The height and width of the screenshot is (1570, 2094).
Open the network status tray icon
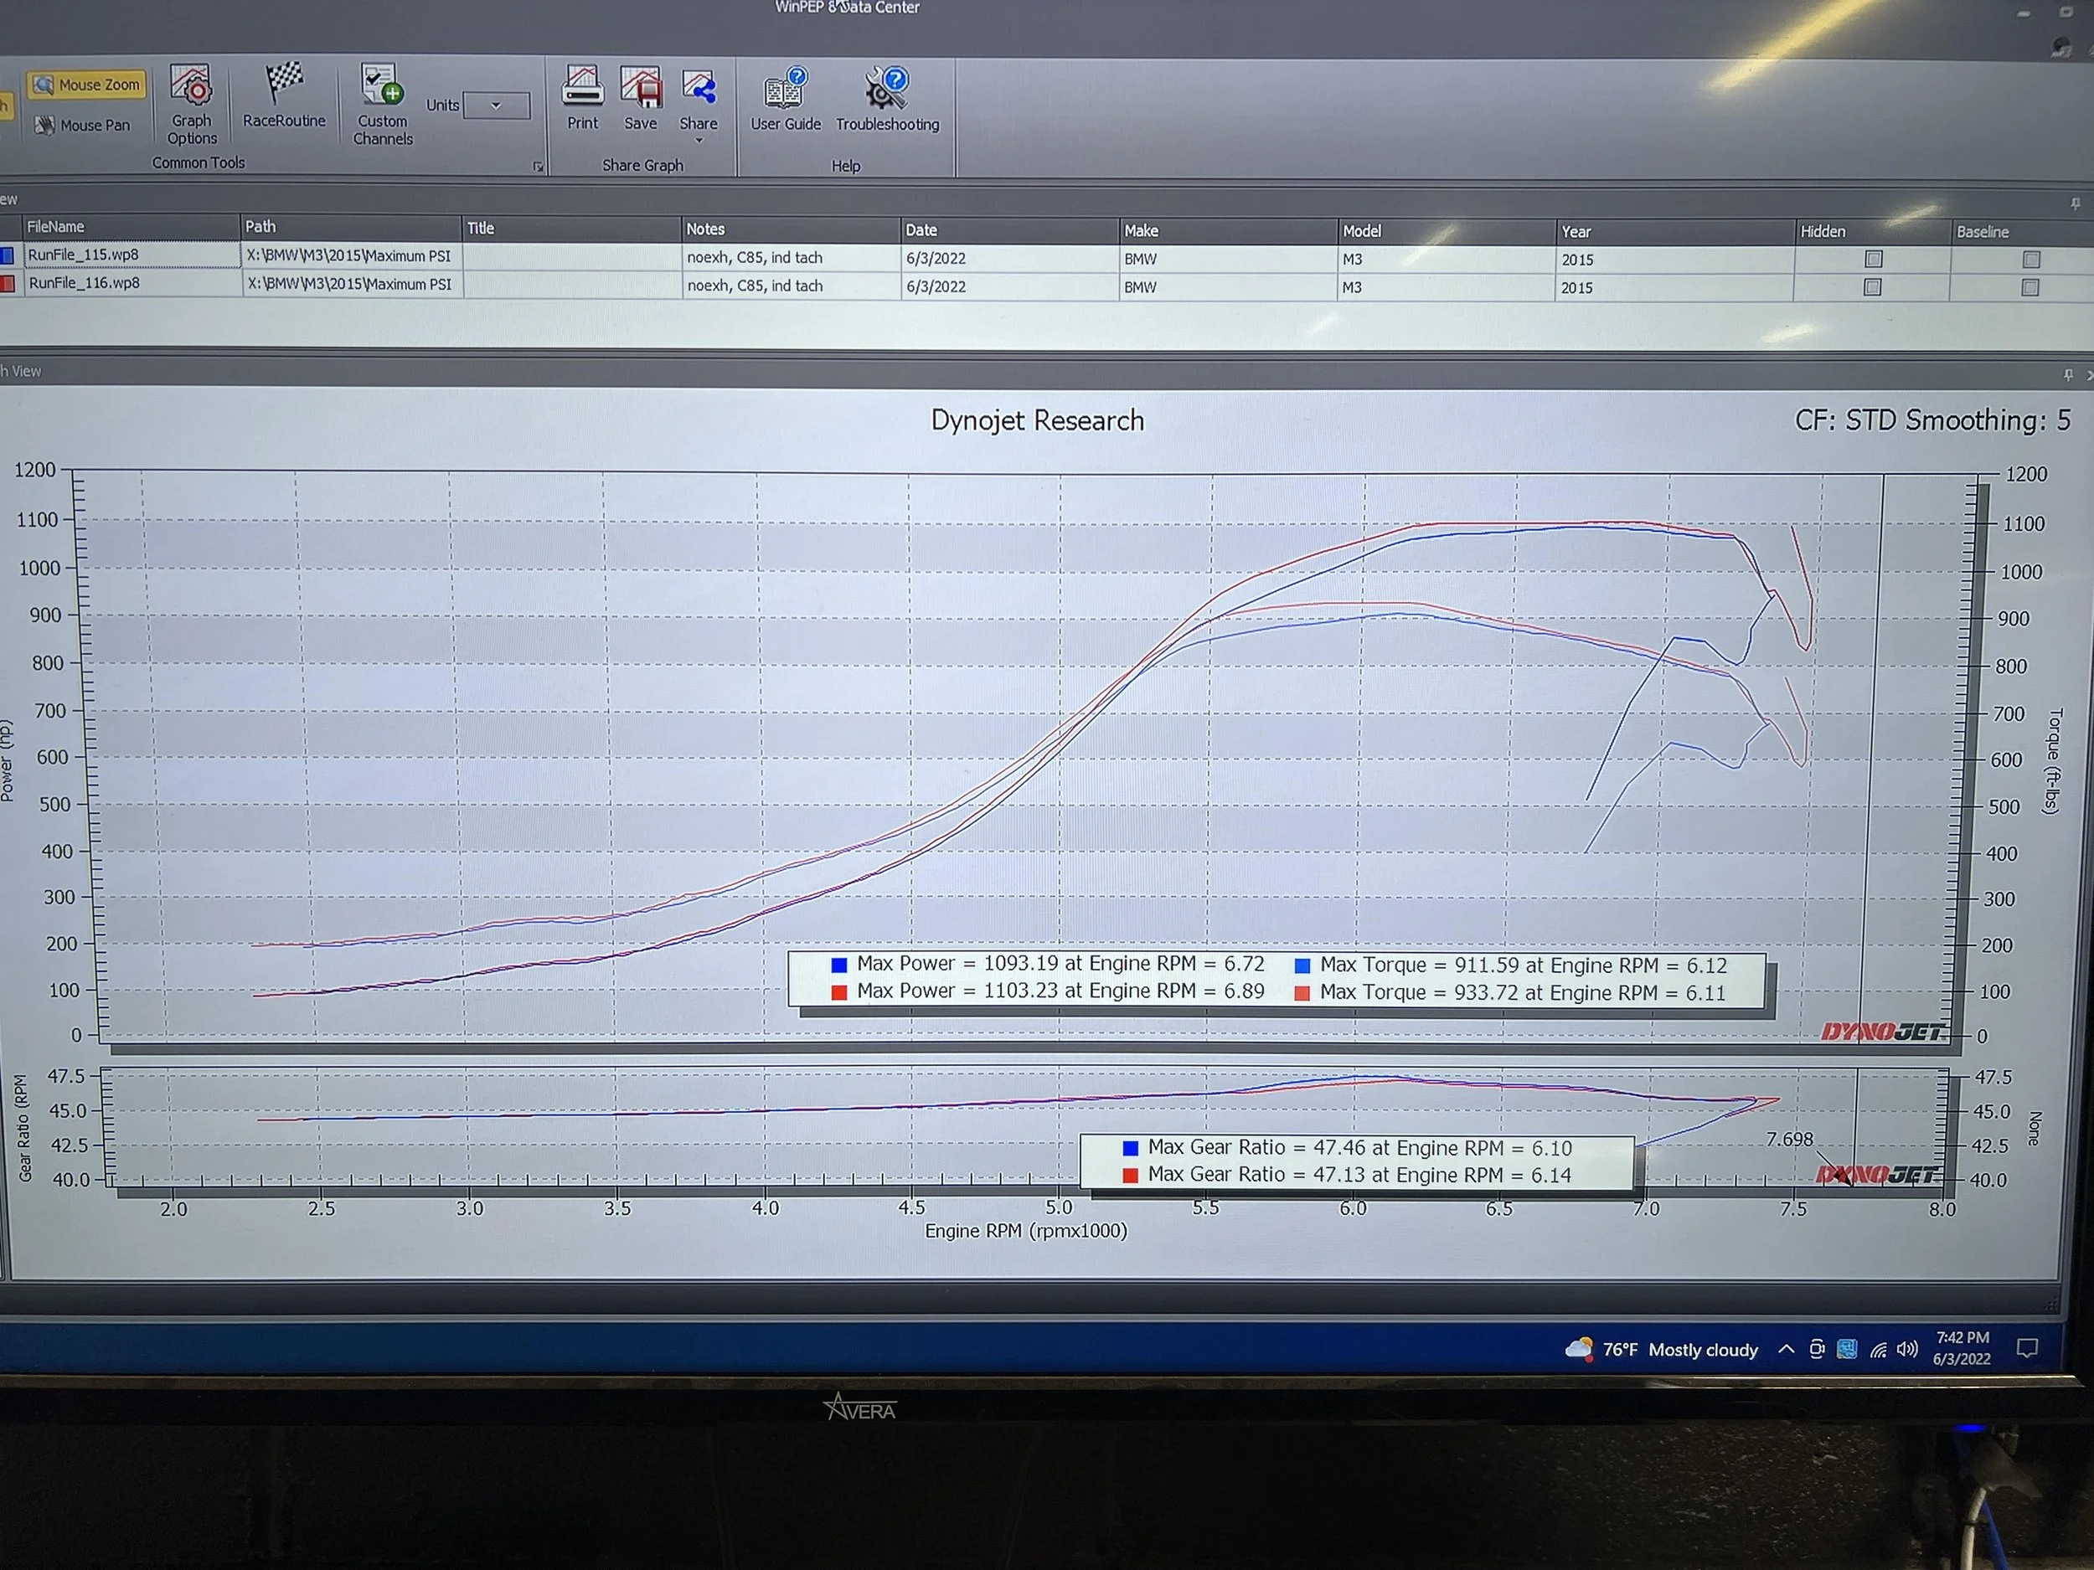(1878, 1351)
